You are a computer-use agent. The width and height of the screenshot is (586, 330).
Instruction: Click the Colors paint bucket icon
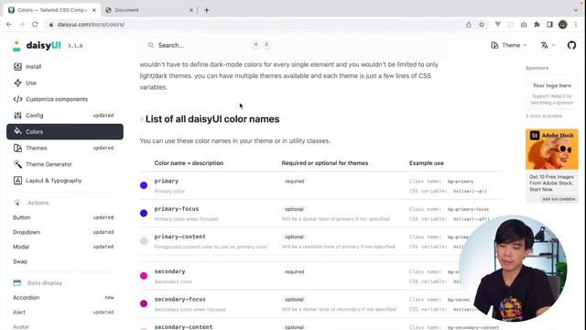[x=17, y=131]
